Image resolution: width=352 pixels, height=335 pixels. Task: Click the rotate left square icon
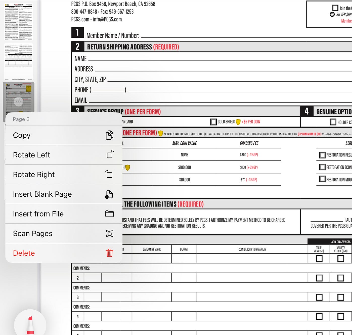click(110, 154)
